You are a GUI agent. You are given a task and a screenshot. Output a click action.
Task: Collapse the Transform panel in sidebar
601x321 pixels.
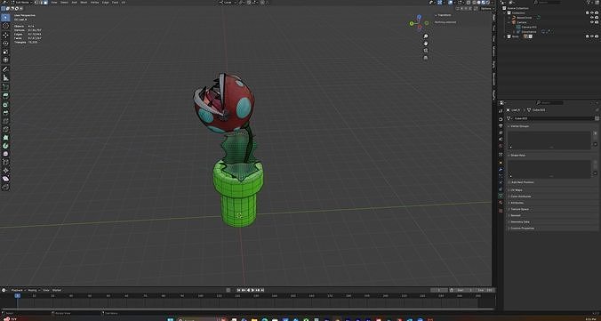tap(444, 15)
